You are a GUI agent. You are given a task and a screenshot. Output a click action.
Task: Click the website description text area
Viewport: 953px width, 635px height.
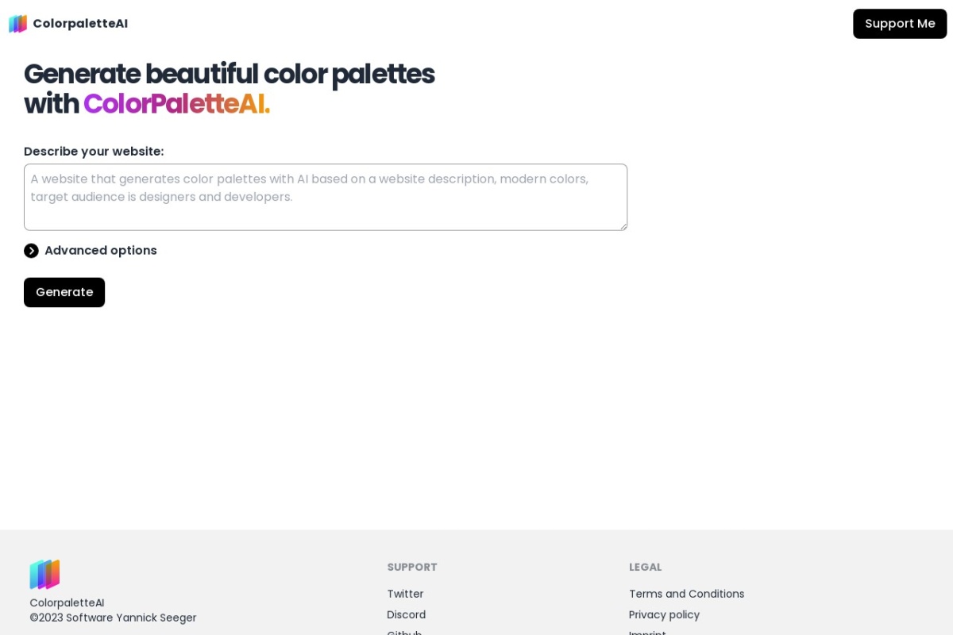[325, 196]
